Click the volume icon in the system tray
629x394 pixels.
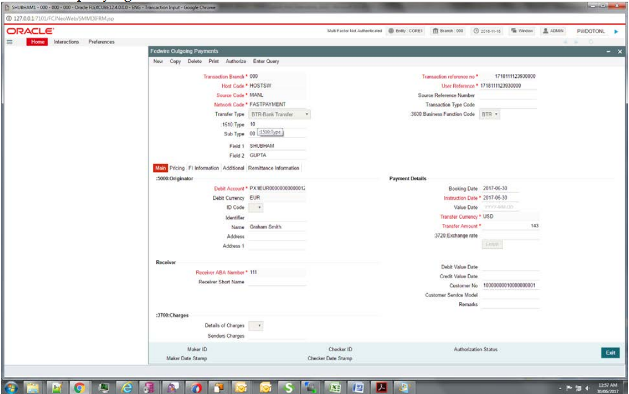(587, 388)
